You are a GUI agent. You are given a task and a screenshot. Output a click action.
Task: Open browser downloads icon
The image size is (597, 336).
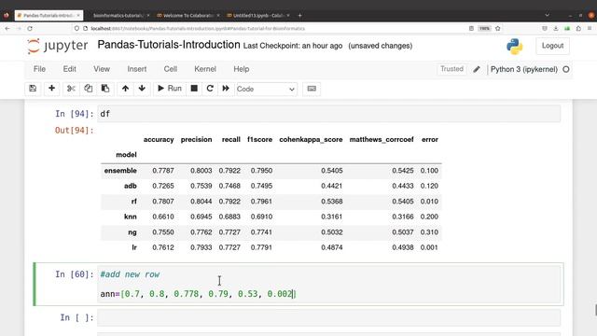(x=556, y=29)
